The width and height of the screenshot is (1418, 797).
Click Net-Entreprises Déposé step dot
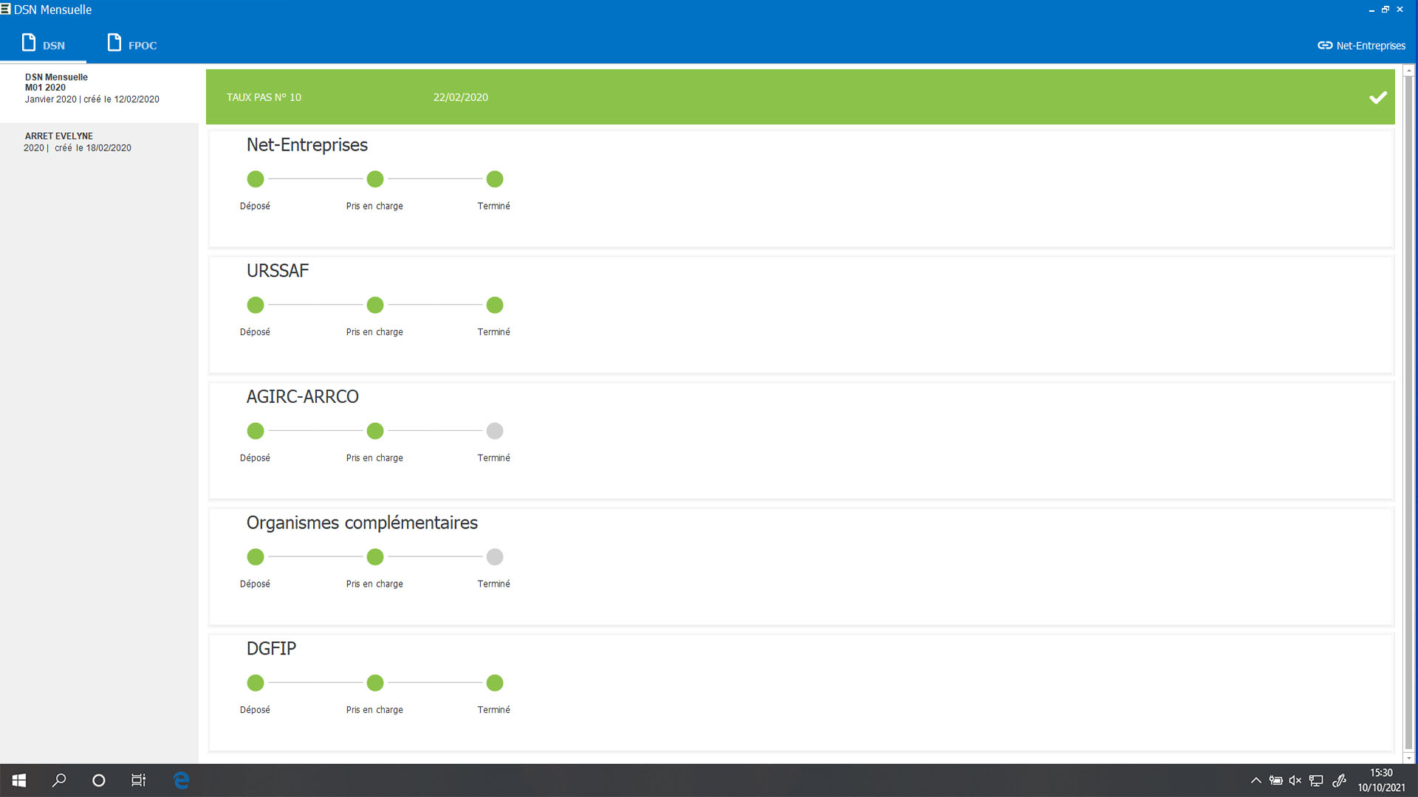click(x=256, y=179)
